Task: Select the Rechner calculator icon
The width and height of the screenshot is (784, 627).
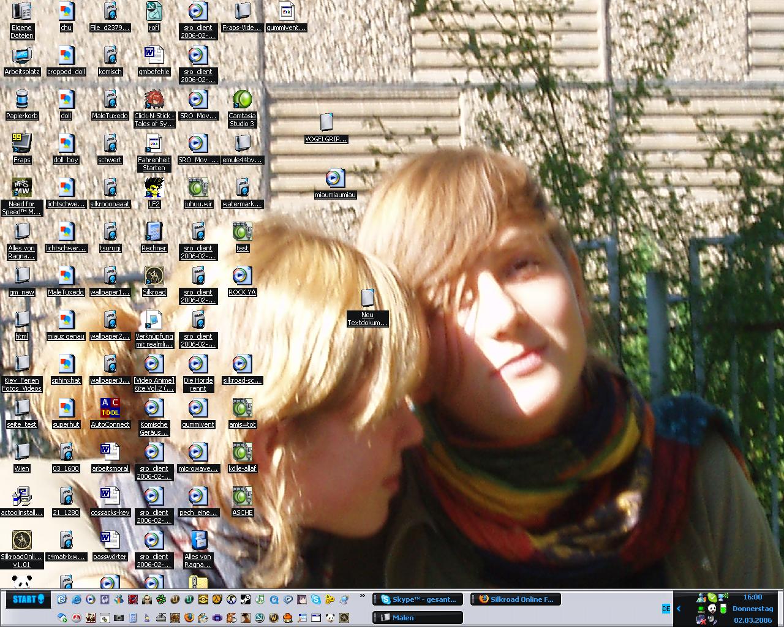Action: pos(154,233)
